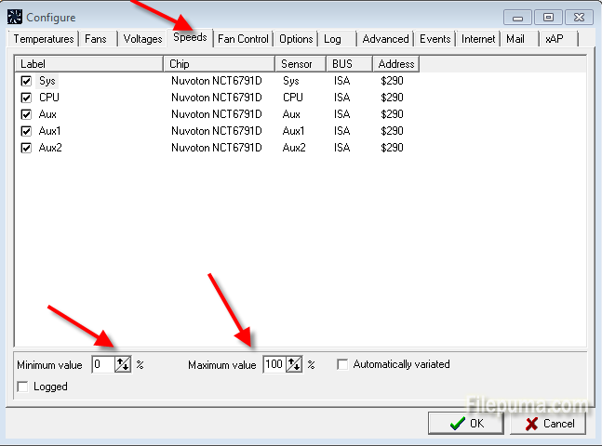Click the Nuvoton NCT6791D chip in Sys row
The height and width of the screenshot is (446, 602).
pyautogui.click(x=217, y=81)
